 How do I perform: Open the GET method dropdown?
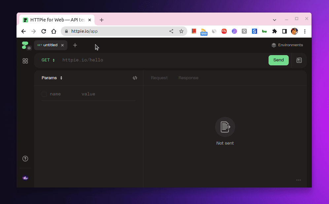click(x=48, y=60)
